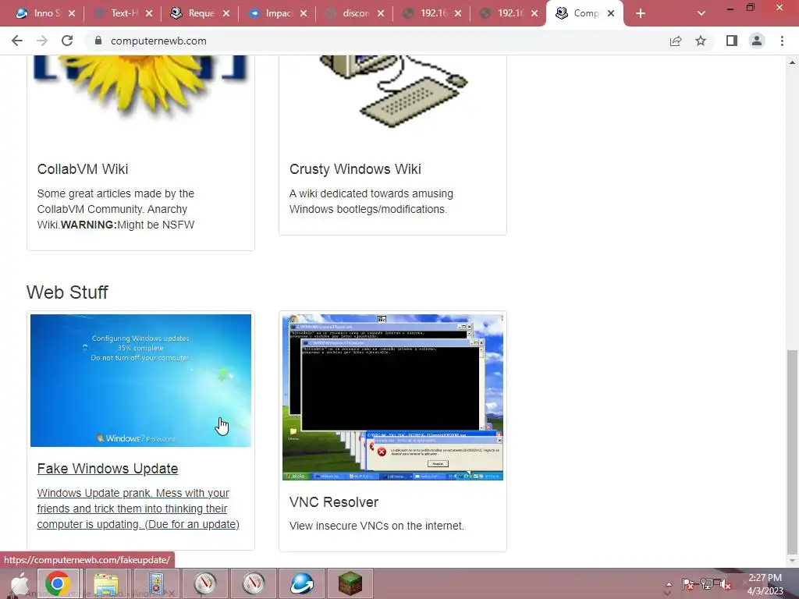Open the Chrome profile menu
Screen dimensions: 799x599
tap(757, 41)
